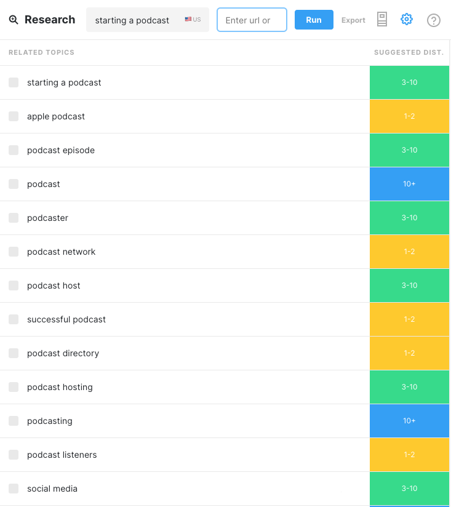Click the 'starting a podcast' search field
Screen dimensions: 451x507
pyautogui.click(x=148, y=20)
